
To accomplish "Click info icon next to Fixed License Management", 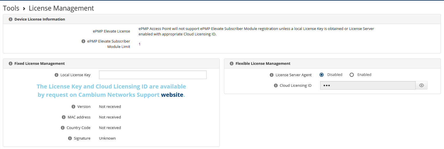I will [x=11, y=64].
